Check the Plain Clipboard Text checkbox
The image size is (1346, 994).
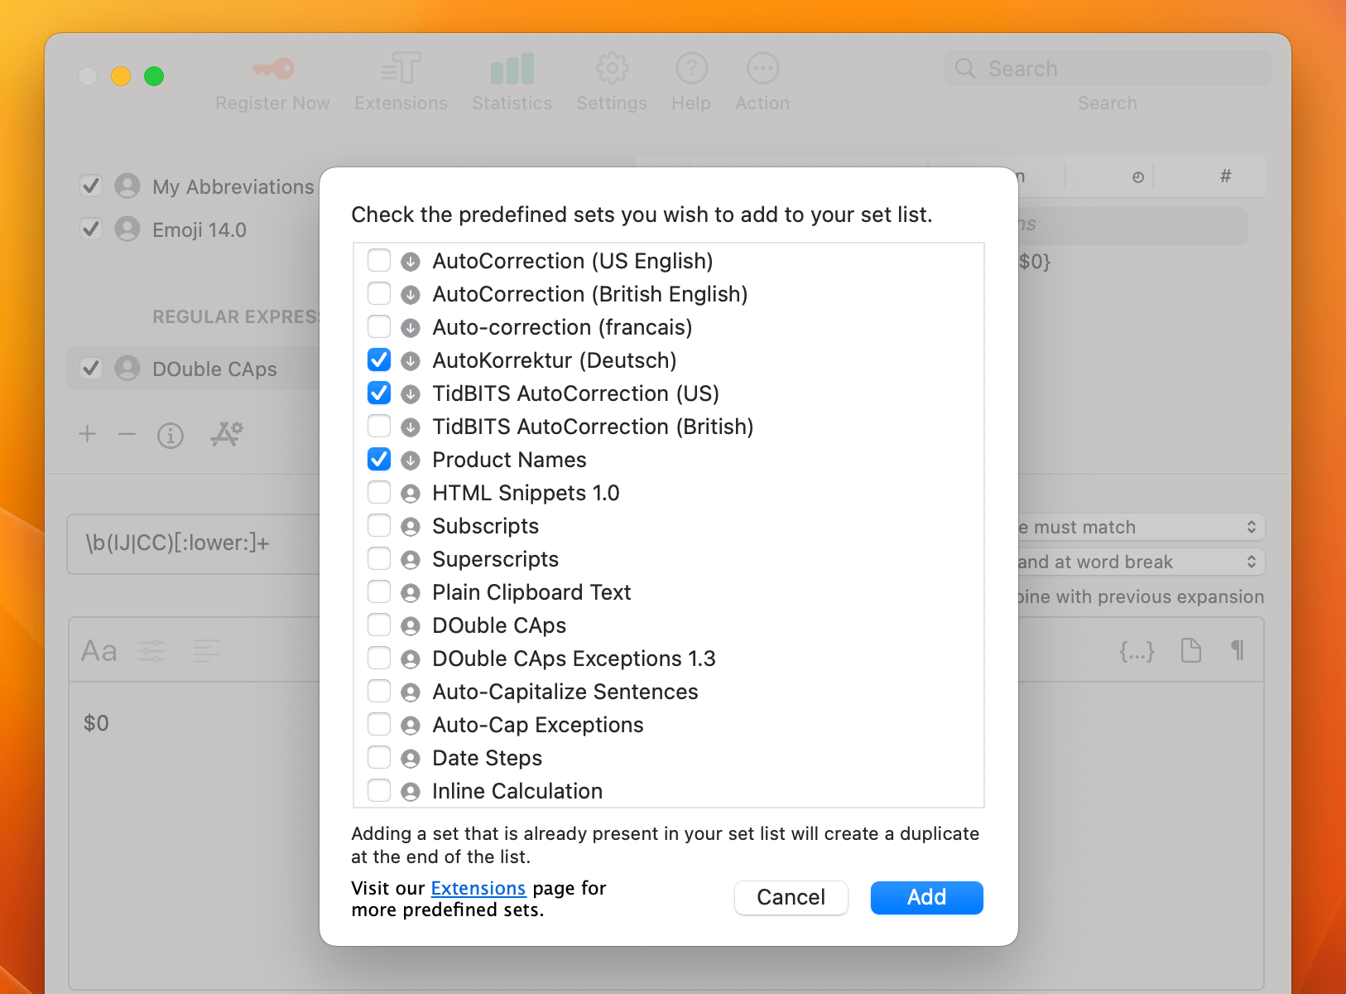(379, 591)
